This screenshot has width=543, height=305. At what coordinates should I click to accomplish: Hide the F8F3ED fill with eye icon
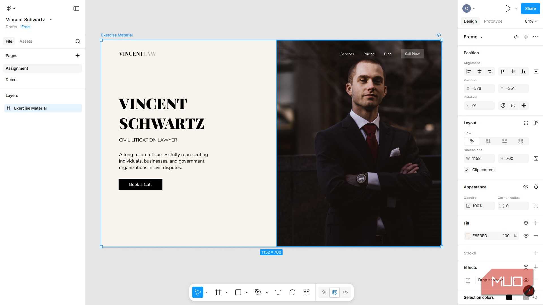(x=526, y=236)
